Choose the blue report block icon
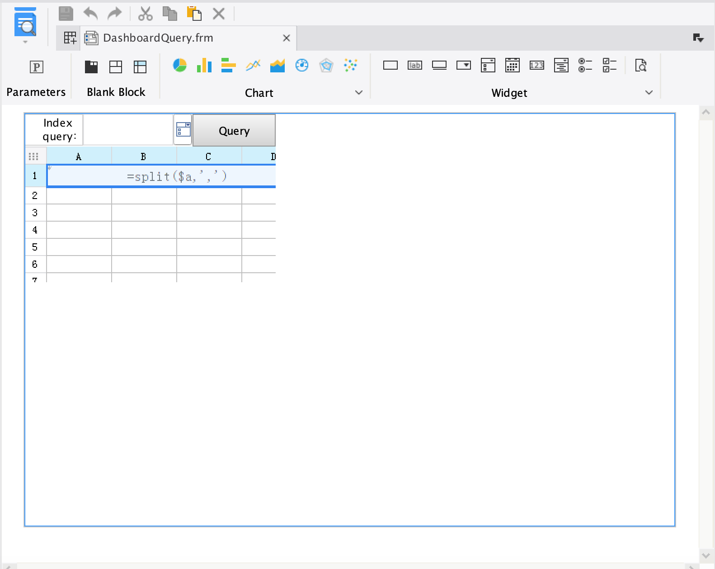The image size is (715, 569). click(x=140, y=67)
